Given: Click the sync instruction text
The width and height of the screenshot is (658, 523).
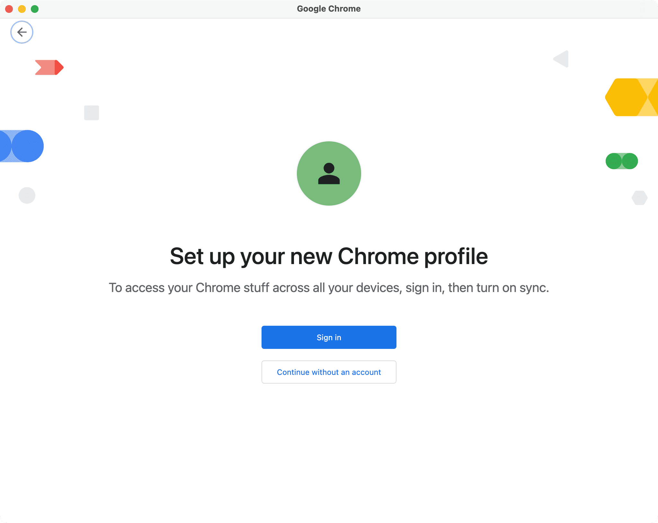Looking at the screenshot, I should 329,288.
